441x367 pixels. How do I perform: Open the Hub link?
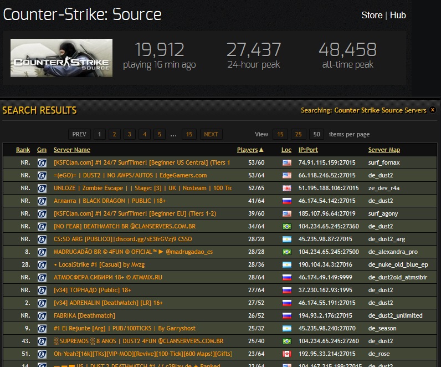398,15
